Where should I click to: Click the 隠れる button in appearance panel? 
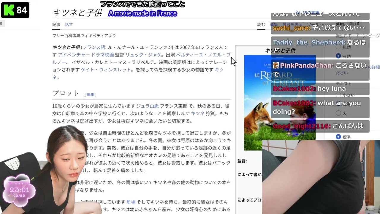(x=354, y=24)
